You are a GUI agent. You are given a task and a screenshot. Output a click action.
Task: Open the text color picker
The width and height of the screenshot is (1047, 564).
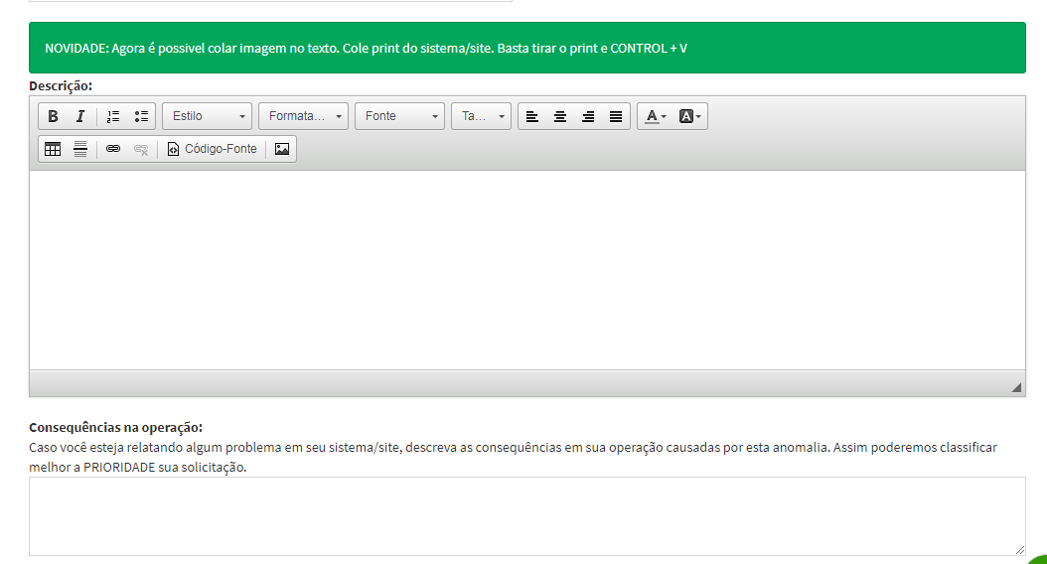tap(655, 116)
